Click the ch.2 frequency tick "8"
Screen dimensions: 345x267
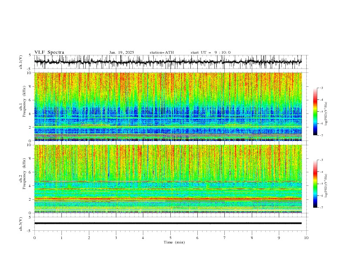(30, 159)
